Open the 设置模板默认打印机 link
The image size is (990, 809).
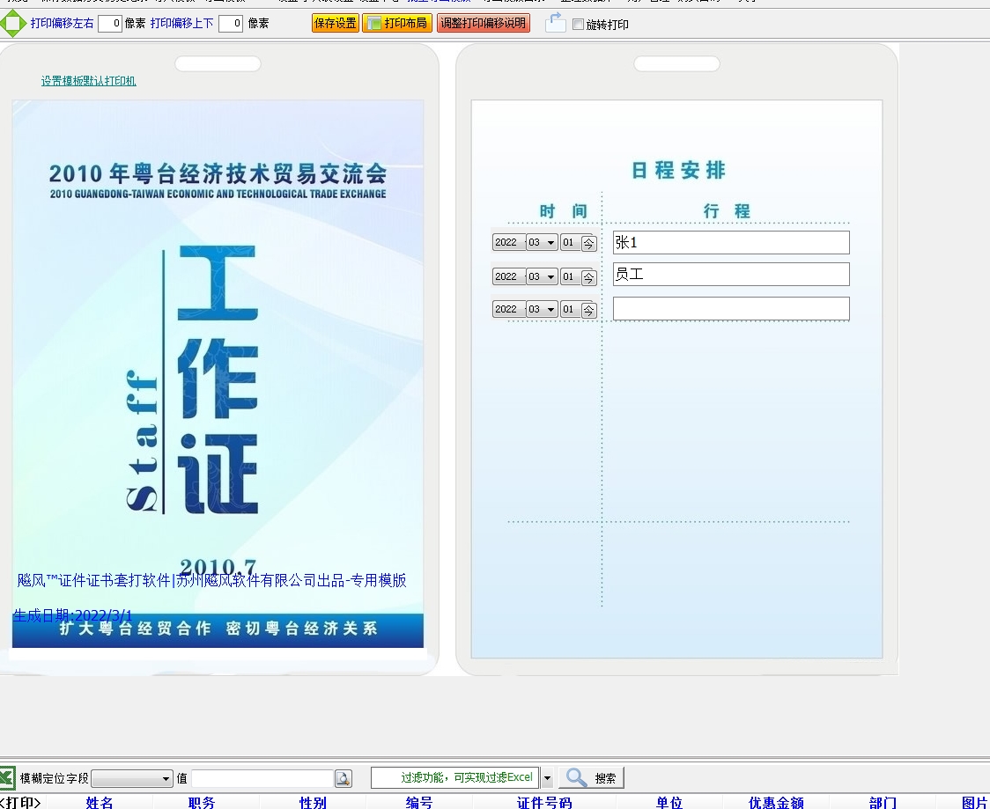point(88,81)
